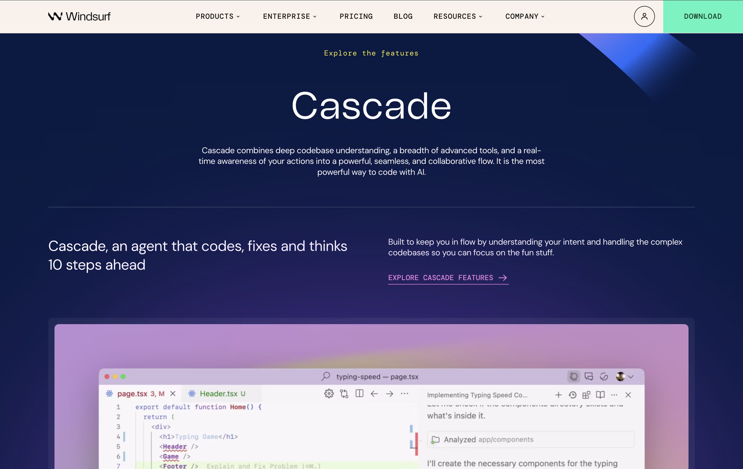The height and width of the screenshot is (469, 743).
Task: Click the Windsurf logo in the header
Action: (79, 16)
